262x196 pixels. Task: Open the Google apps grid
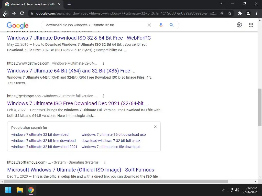251,25
